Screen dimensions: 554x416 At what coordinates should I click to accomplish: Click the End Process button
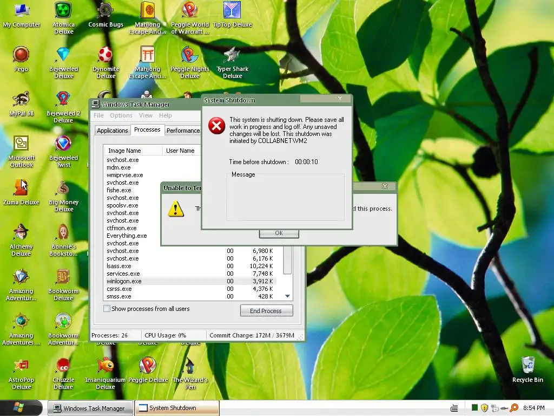(266, 310)
